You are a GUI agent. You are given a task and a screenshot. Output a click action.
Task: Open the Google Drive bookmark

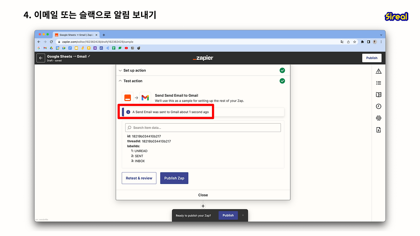click(x=51, y=48)
